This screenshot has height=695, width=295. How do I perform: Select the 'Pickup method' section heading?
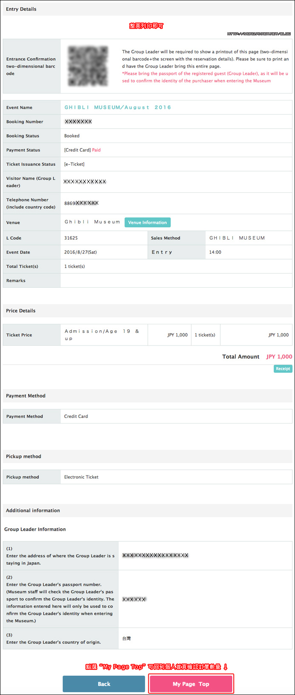tap(23, 456)
